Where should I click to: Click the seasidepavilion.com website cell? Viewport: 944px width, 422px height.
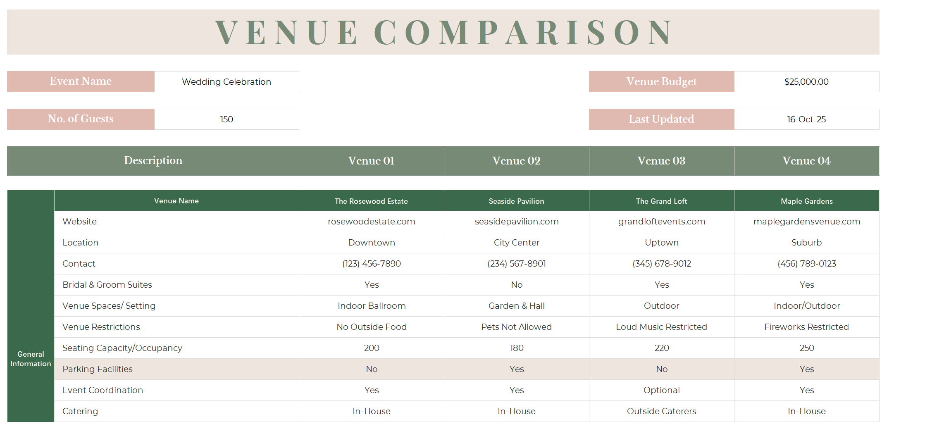[516, 222]
